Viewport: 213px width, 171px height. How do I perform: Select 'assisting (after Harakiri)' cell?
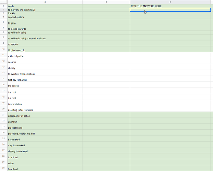[x=45, y=109]
